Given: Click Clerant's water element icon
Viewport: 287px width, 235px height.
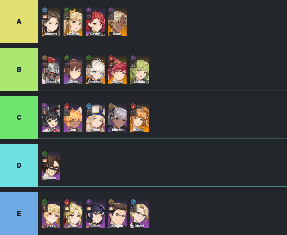Looking at the screenshot, I should 45,10.
